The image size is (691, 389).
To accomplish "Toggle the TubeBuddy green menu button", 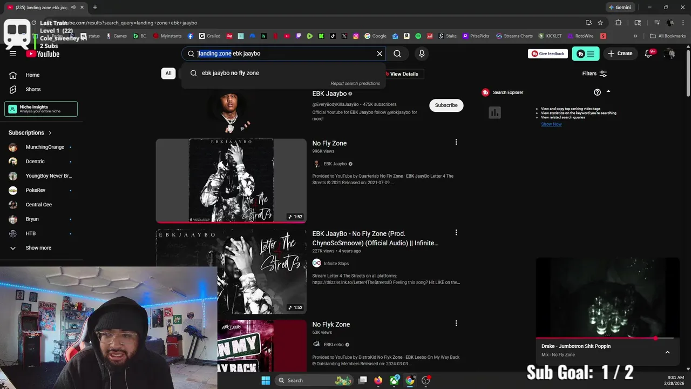I will tap(586, 53).
